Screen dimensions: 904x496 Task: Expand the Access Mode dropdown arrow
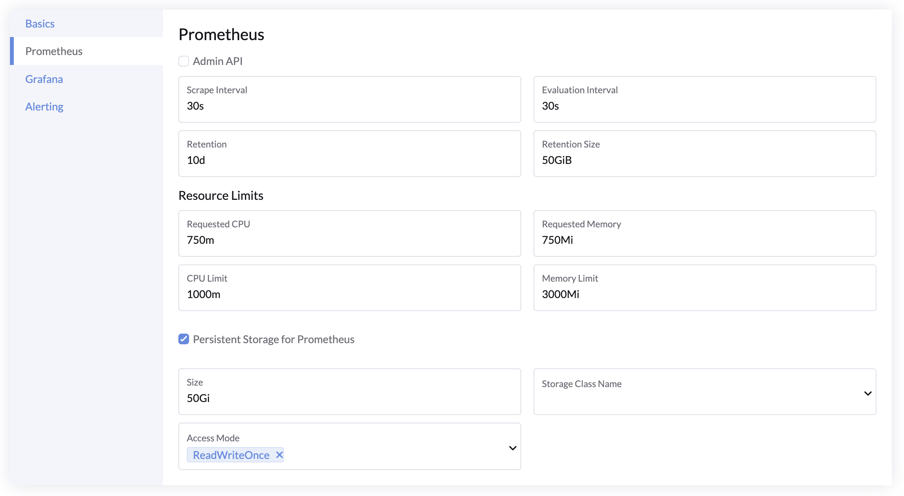512,448
